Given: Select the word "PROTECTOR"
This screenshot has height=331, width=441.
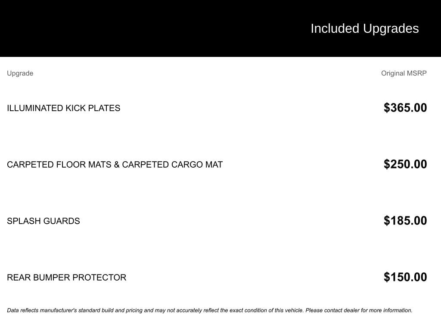Looking at the screenshot, I should pos(99,278).
